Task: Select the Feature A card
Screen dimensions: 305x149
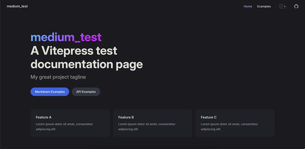Action: pos(70,123)
